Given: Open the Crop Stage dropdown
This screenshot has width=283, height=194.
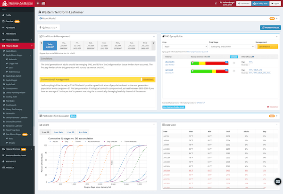Looking at the screenshot, I should click(232, 47).
